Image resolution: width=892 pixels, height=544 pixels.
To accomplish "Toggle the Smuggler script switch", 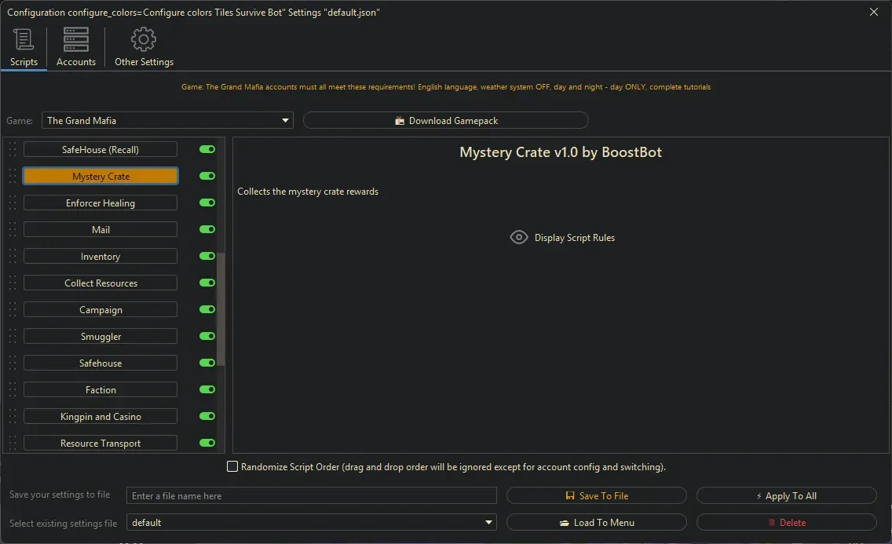I will tap(207, 337).
